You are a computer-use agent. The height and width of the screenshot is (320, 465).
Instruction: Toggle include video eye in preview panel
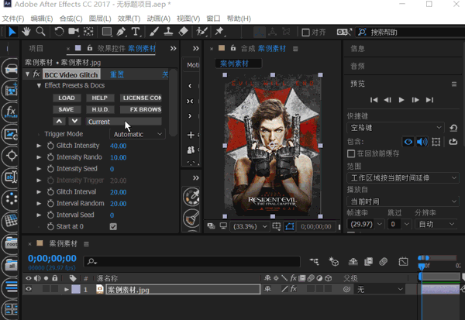tap(408, 142)
